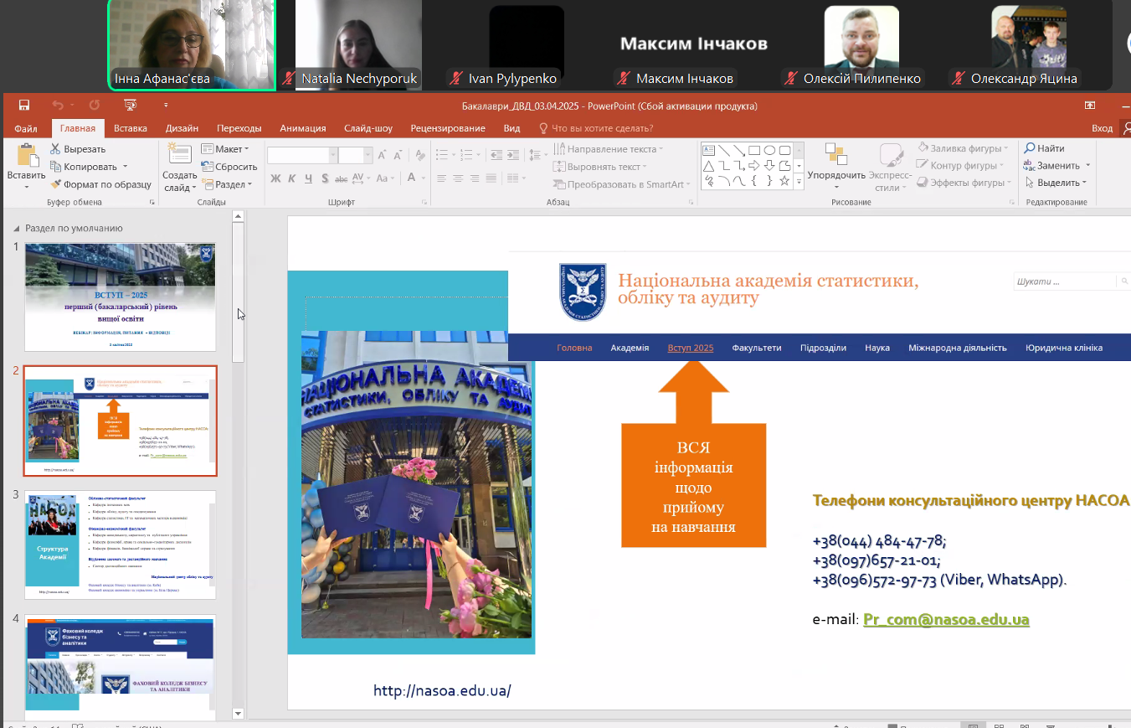Click the Reset (Сбросить) button
This screenshot has width=1131, height=728.
229,167
